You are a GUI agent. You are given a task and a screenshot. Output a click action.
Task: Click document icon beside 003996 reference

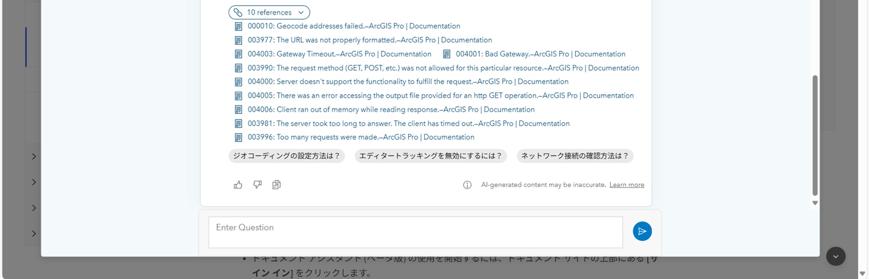[x=238, y=138]
